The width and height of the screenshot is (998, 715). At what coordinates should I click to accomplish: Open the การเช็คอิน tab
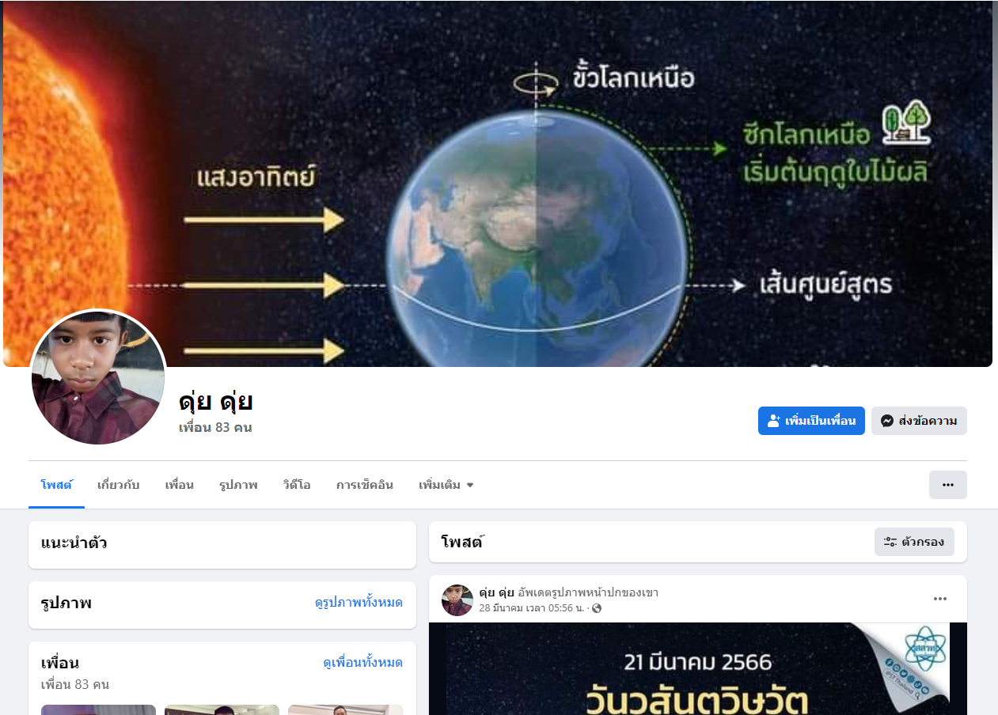point(365,485)
